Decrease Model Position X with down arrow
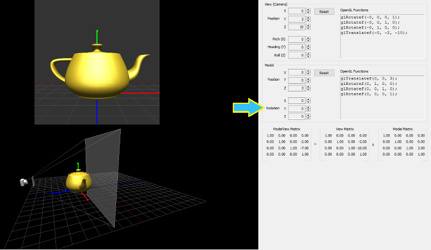This screenshot has width=431, height=250. click(308, 74)
